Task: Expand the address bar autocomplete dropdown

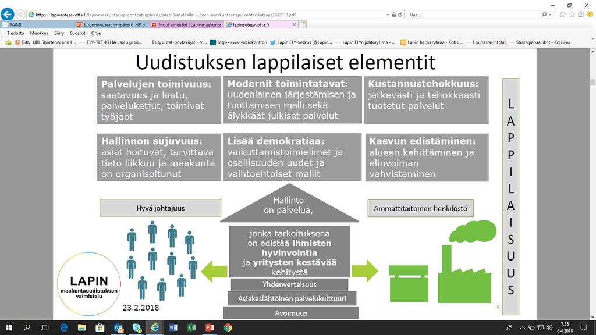Action: tap(388, 15)
